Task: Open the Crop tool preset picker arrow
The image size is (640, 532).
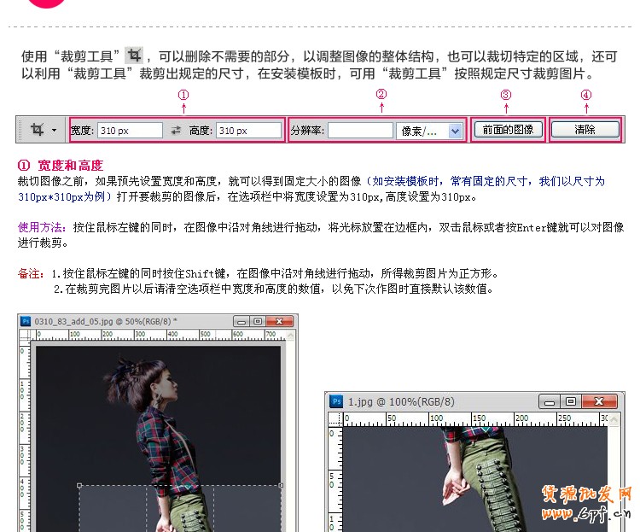Action: (55, 131)
